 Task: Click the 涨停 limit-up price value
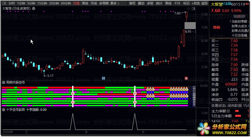[234, 65]
